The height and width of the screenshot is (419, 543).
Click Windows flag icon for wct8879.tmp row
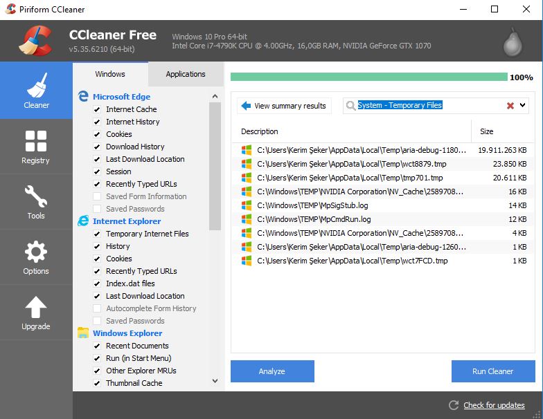pos(247,164)
